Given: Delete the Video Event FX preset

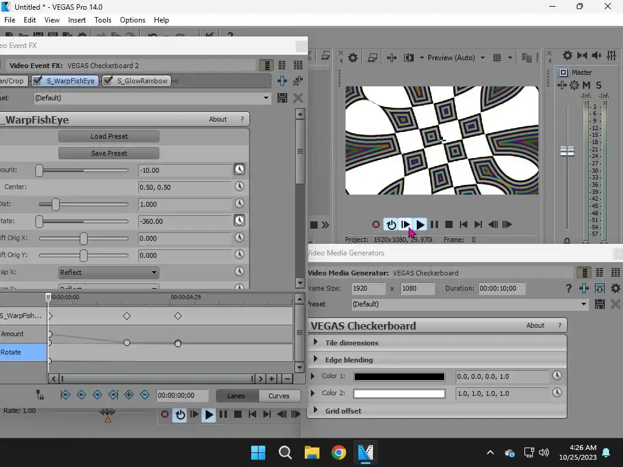Looking at the screenshot, I should 298,98.
